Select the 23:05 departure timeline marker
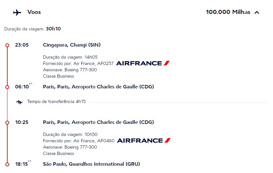273x173 pixels. 7,45
